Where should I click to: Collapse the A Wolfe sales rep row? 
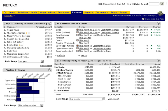[x=55, y=67]
